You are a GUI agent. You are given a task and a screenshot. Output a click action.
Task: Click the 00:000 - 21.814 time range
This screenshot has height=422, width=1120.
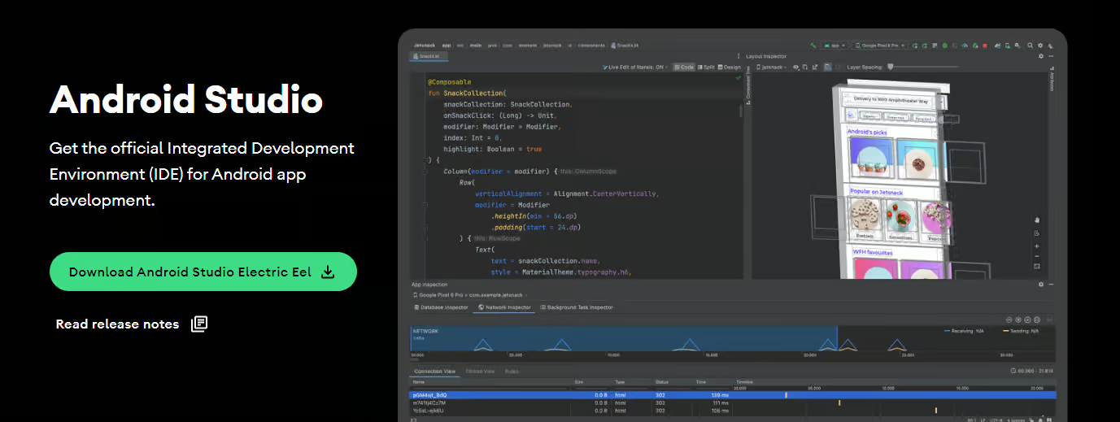[x=1032, y=371]
